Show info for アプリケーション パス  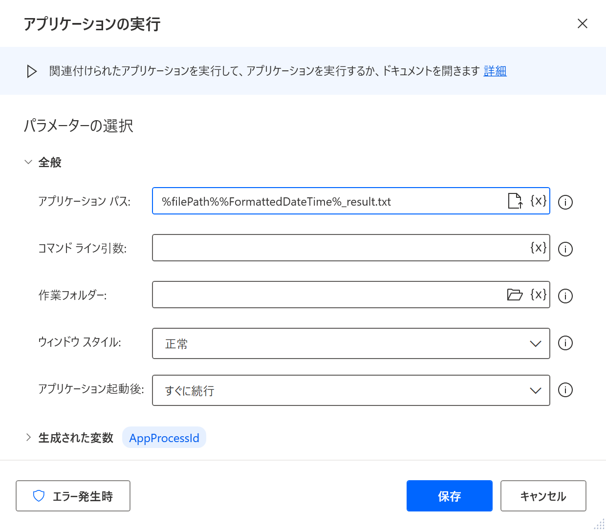[565, 202]
